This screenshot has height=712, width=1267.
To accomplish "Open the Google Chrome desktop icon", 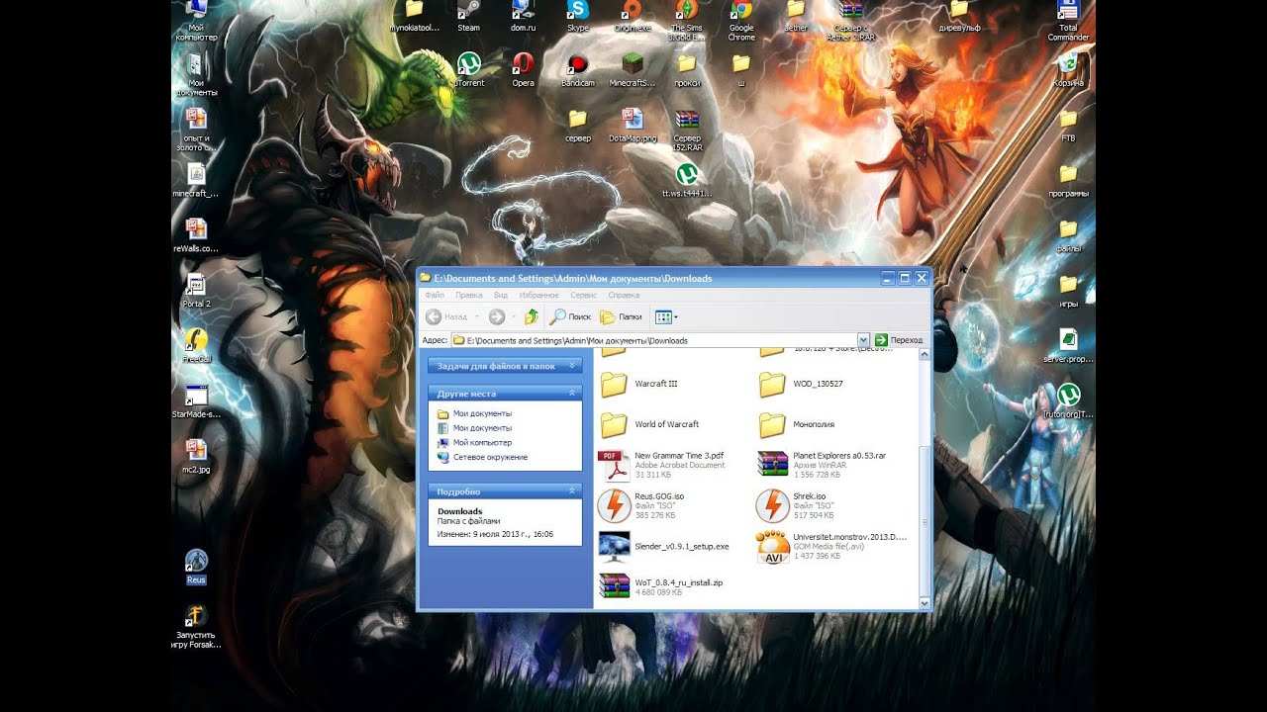I will point(741,20).
